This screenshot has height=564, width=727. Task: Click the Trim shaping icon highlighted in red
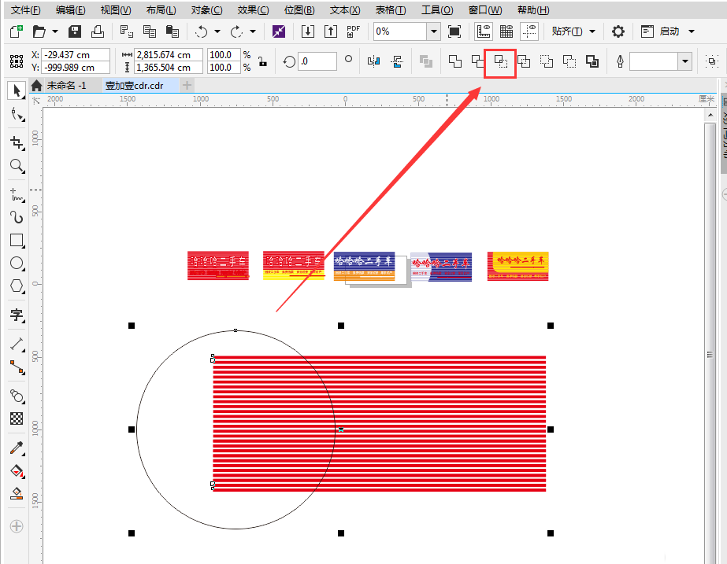point(500,62)
